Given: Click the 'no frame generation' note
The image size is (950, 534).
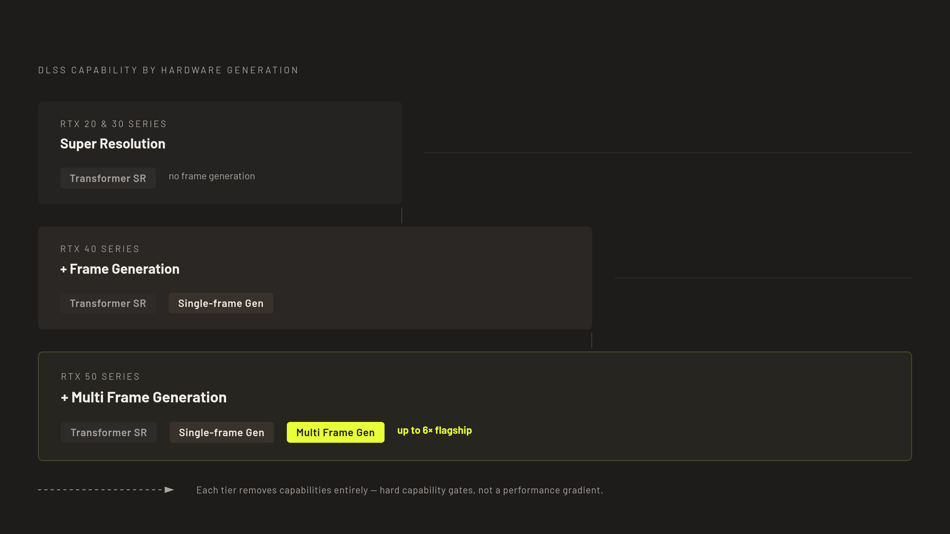Looking at the screenshot, I should click(212, 176).
